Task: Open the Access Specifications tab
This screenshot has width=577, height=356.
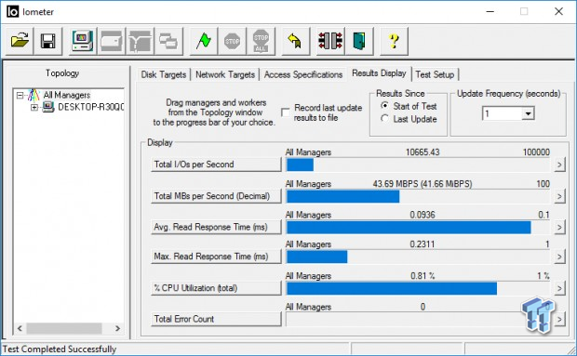Action: click(x=303, y=74)
